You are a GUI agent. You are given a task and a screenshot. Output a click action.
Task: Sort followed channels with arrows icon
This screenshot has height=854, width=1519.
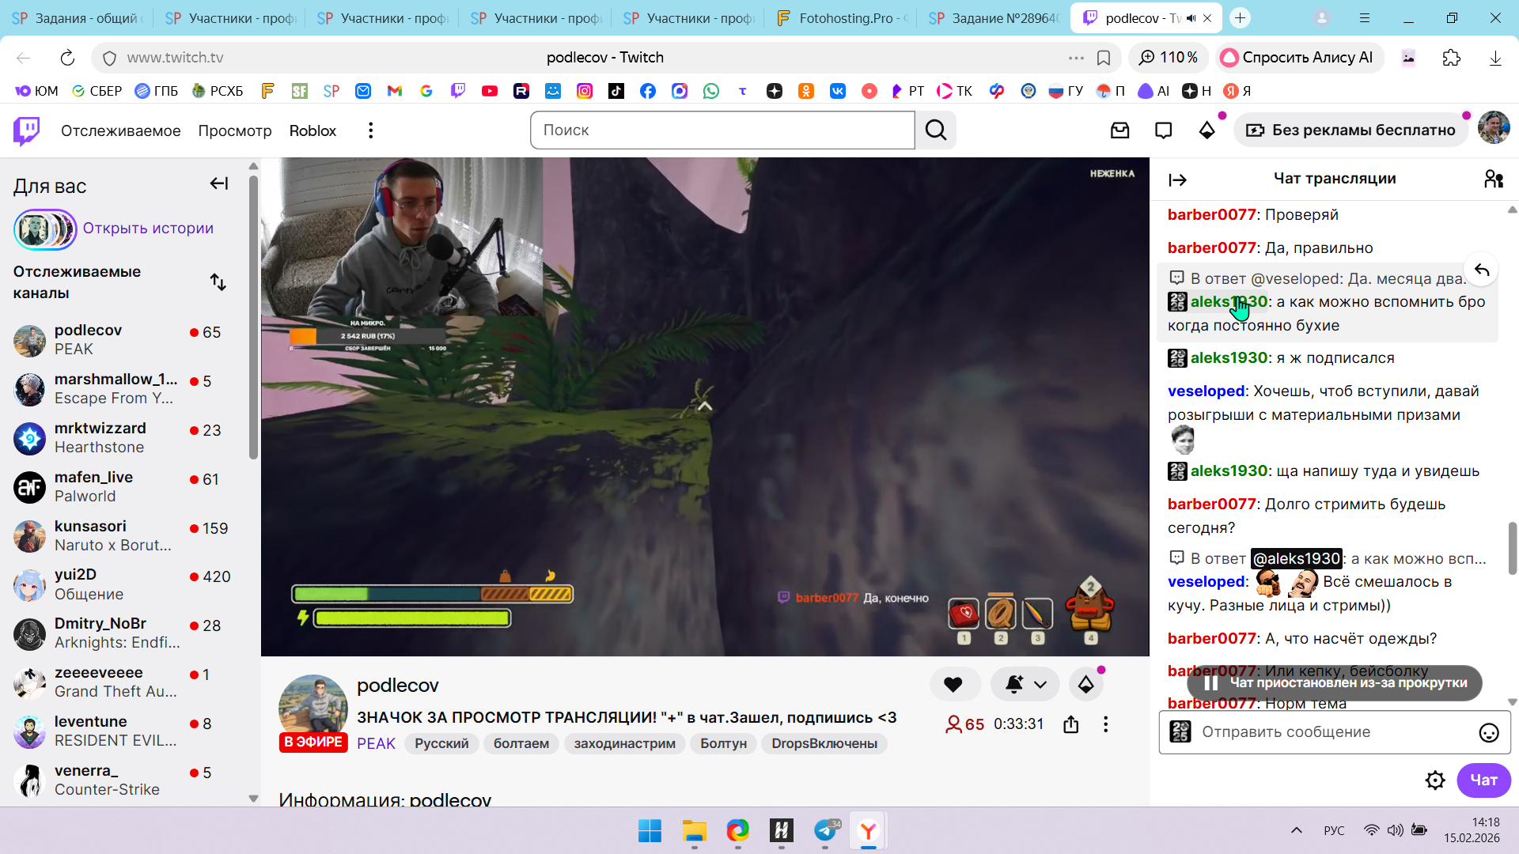(x=218, y=282)
